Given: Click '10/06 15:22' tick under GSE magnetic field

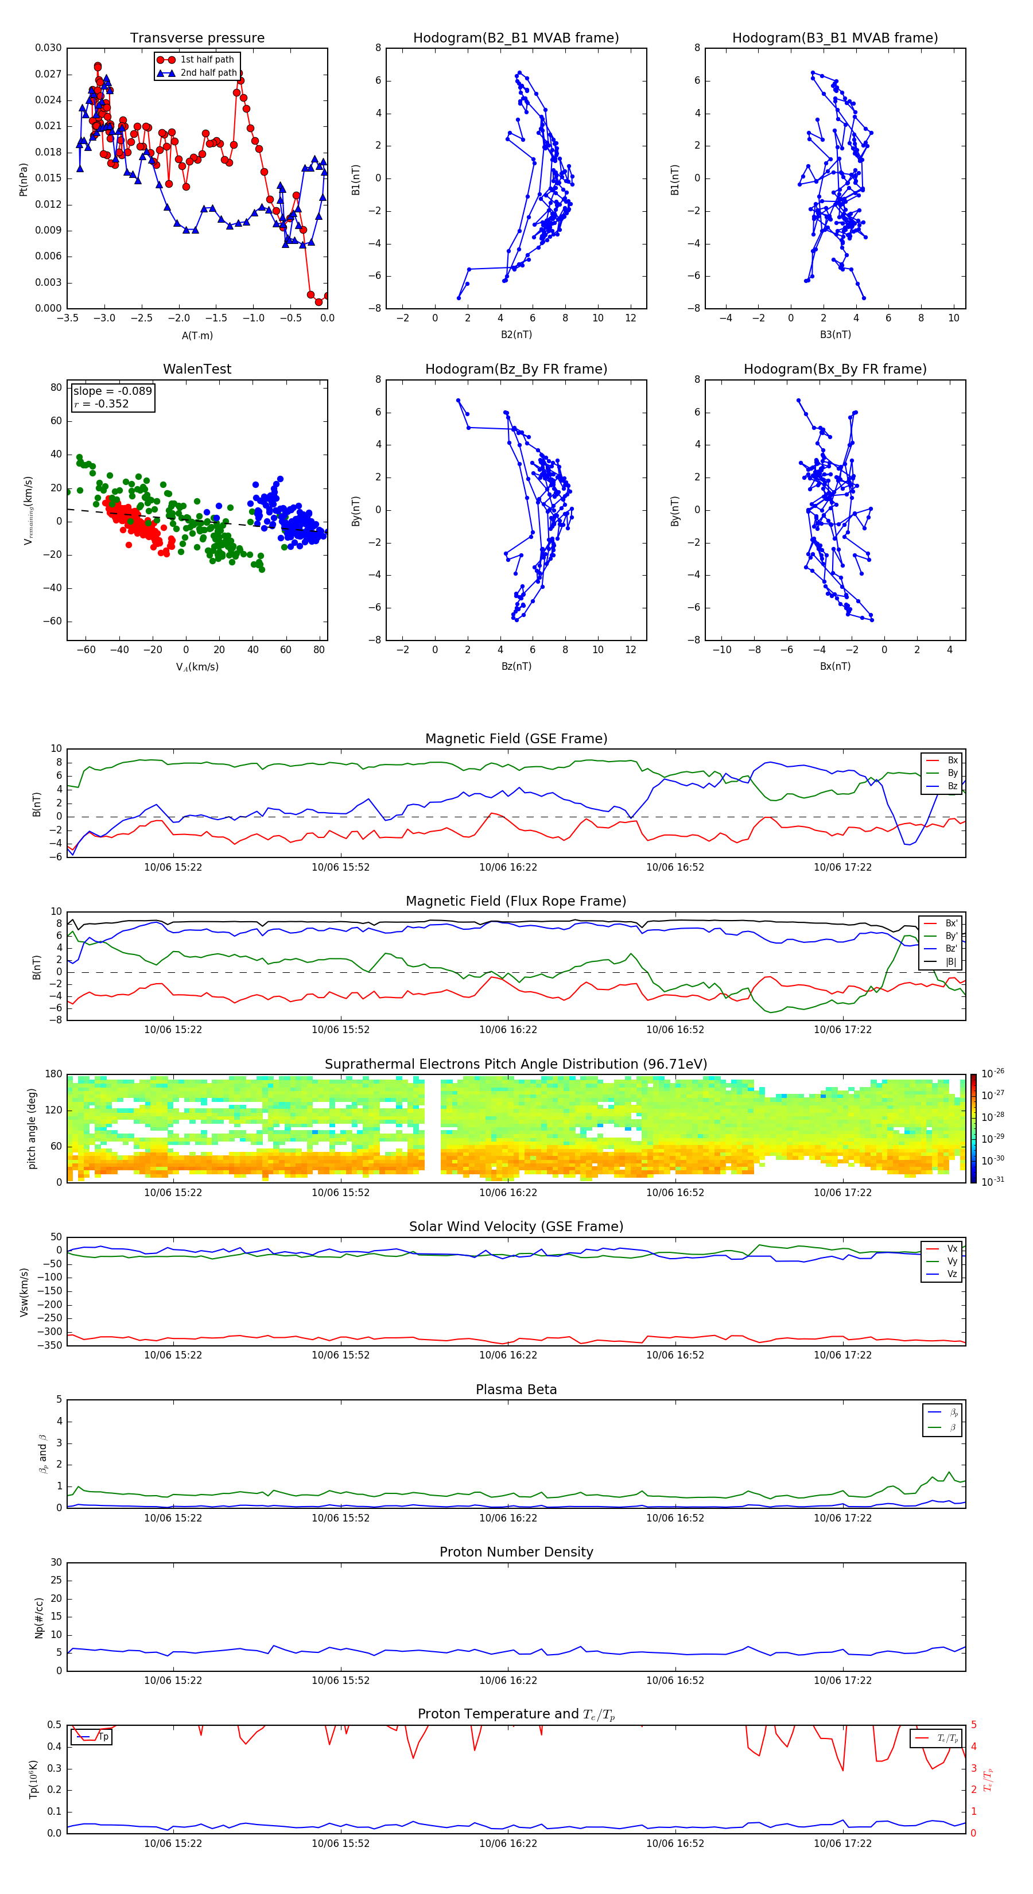Looking at the screenshot, I should click(173, 868).
